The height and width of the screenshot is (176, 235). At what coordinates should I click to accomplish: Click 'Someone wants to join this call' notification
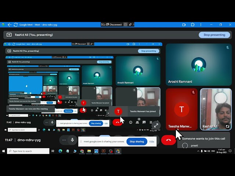tap(203, 139)
